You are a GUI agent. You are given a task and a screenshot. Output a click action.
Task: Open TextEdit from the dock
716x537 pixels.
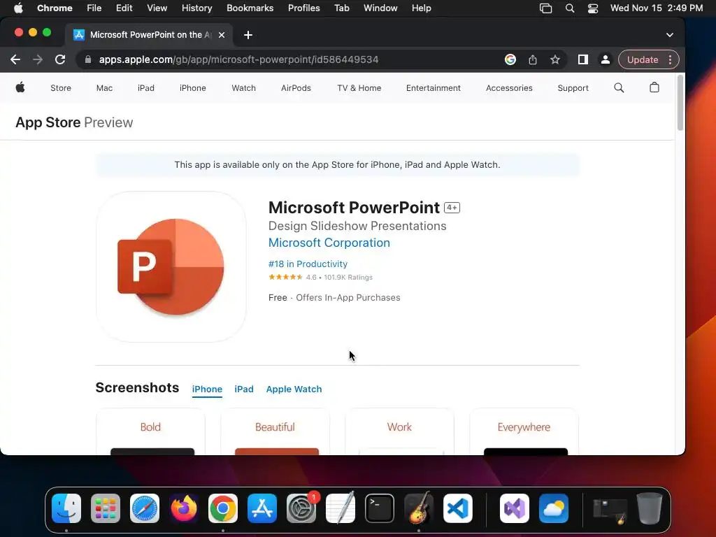pos(341,508)
